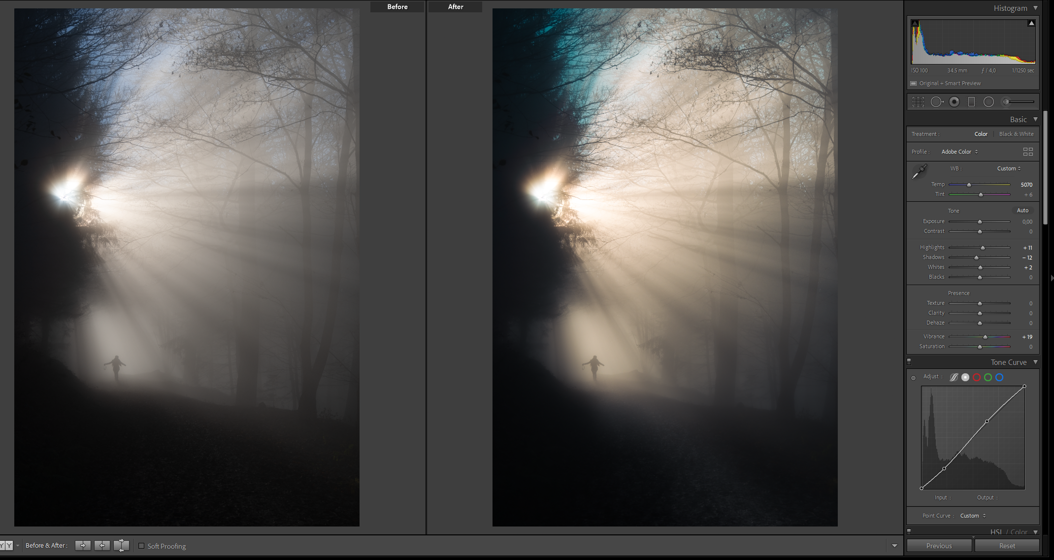Select the midtone point on tone curve

(x=987, y=421)
